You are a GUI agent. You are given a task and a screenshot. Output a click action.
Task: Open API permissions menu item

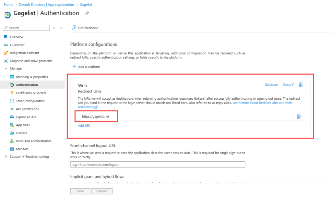(x=27, y=109)
